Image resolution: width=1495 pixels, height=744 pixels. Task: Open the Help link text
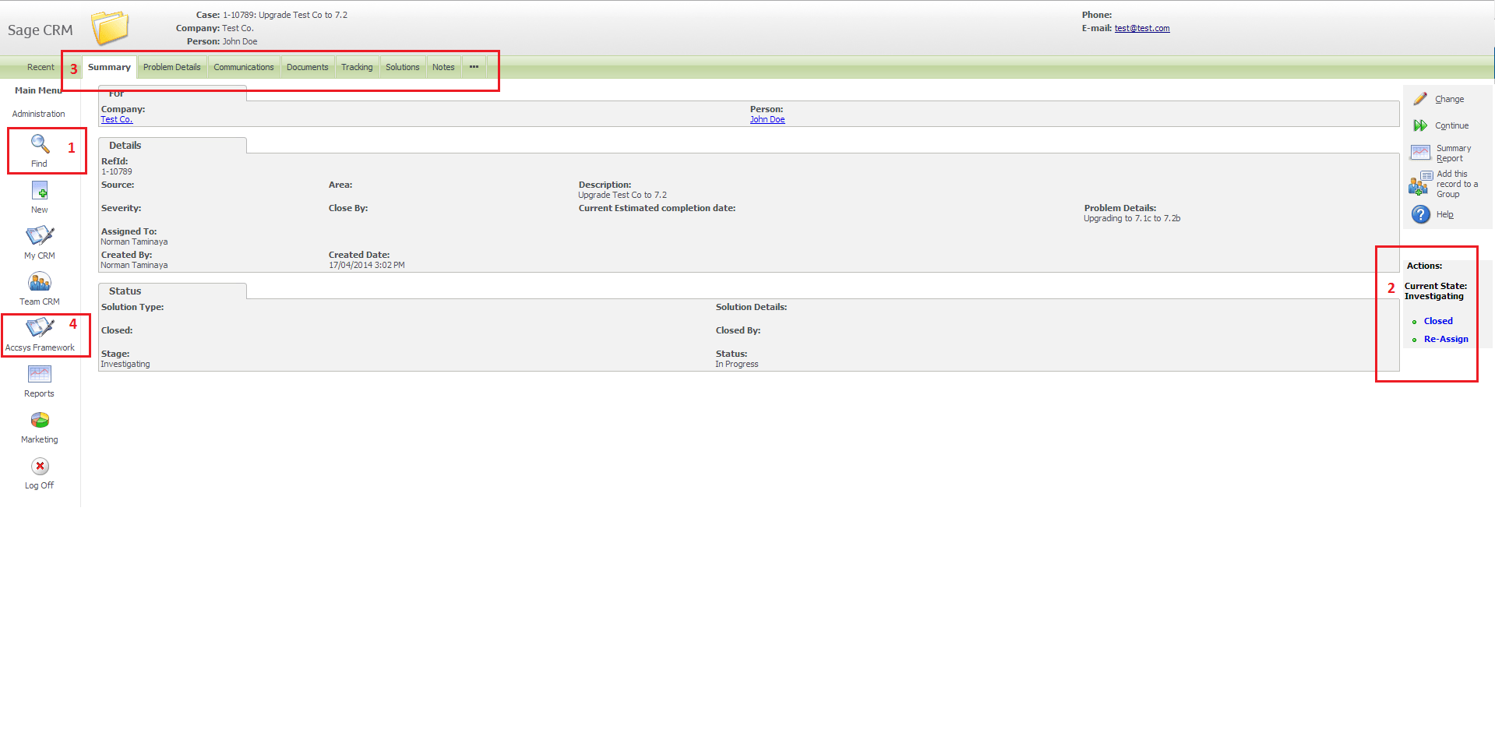click(x=1445, y=215)
